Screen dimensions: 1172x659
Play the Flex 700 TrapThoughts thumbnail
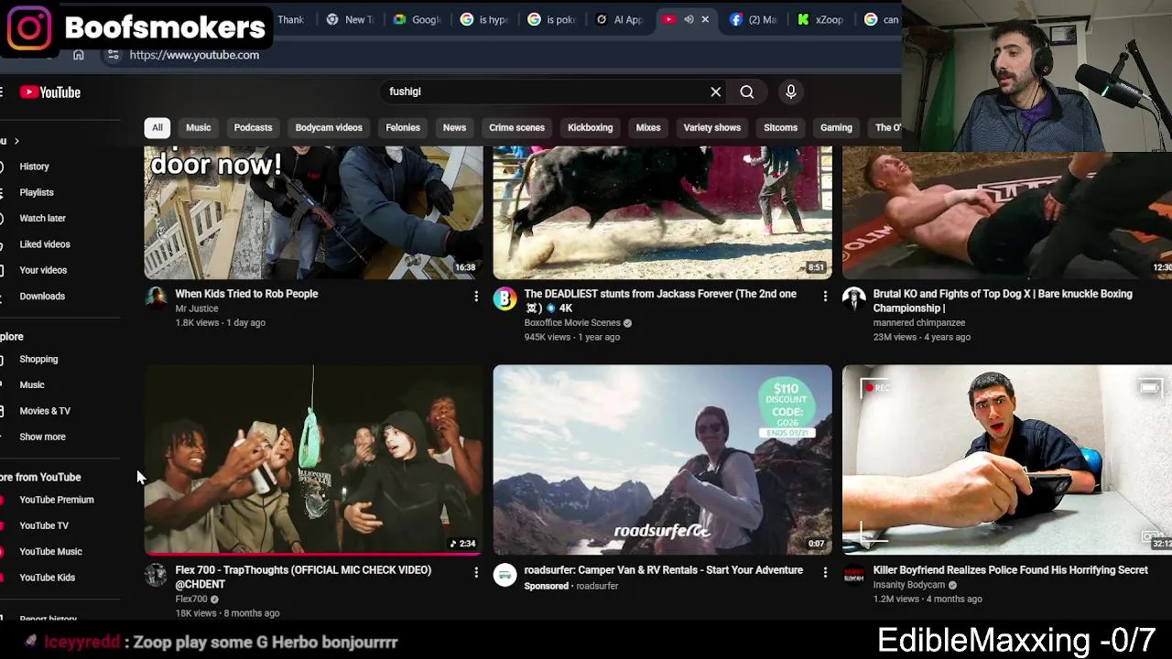coord(313,460)
